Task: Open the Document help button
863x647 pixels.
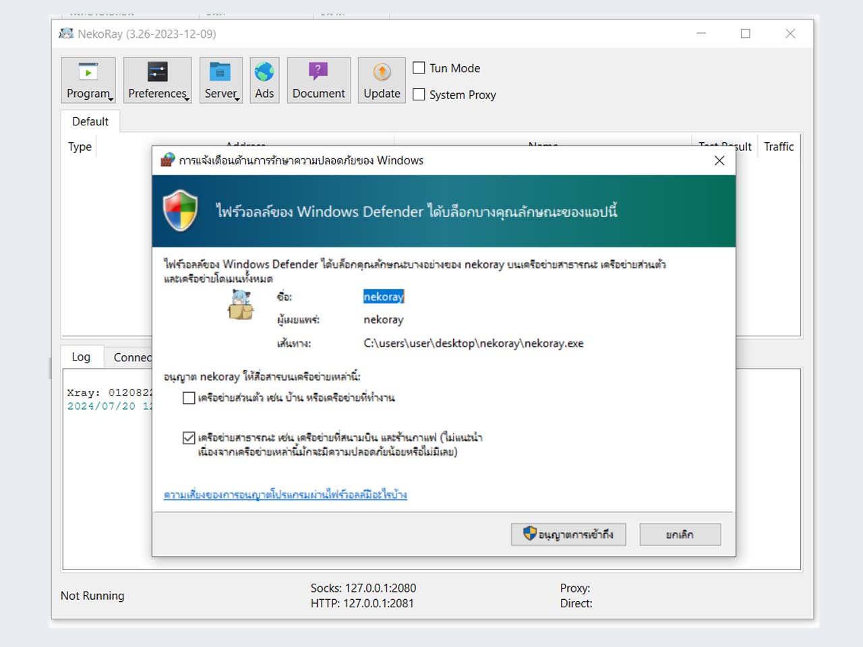Action: (x=319, y=80)
